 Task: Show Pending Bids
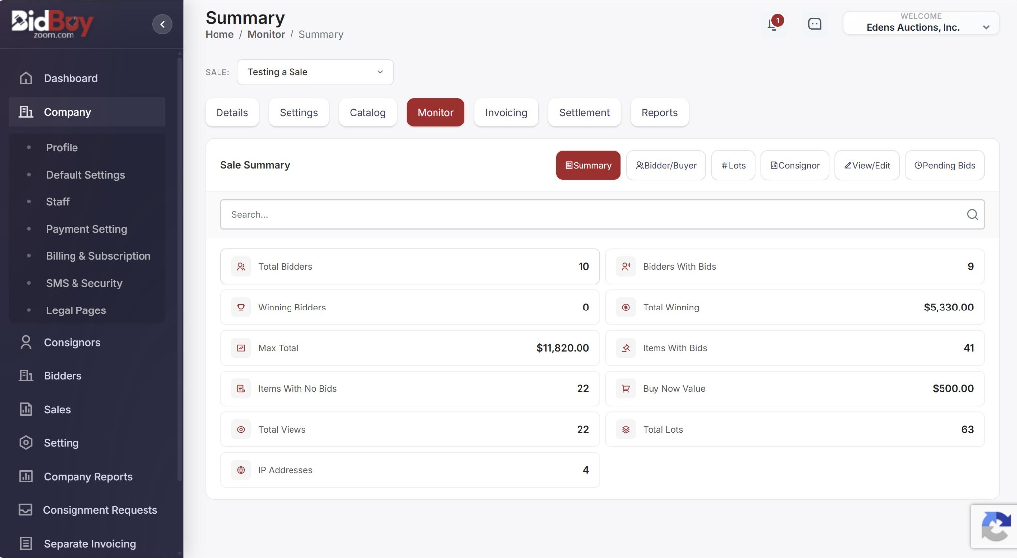point(944,165)
